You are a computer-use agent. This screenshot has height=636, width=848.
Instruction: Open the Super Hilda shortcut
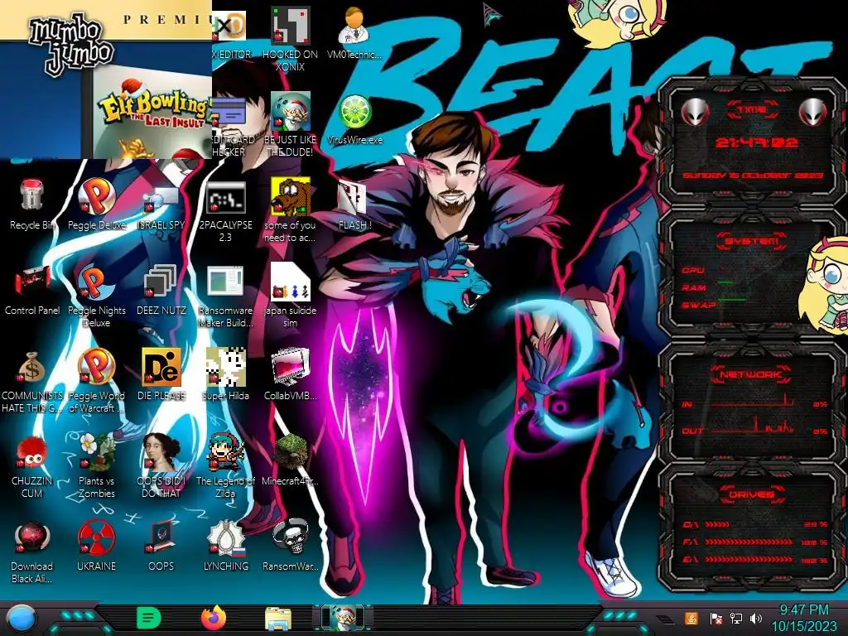pyautogui.click(x=225, y=375)
